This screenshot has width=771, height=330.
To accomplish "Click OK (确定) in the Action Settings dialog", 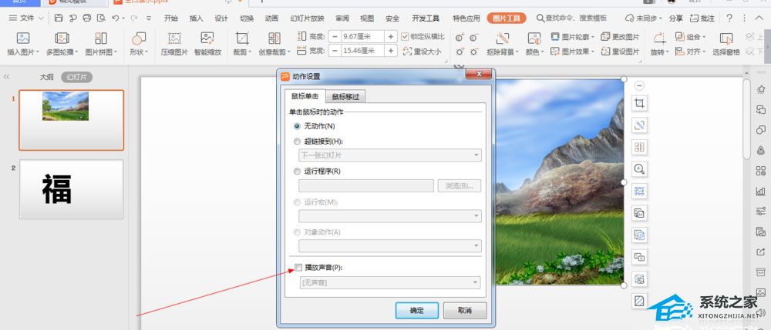I will tap(416, 311).
